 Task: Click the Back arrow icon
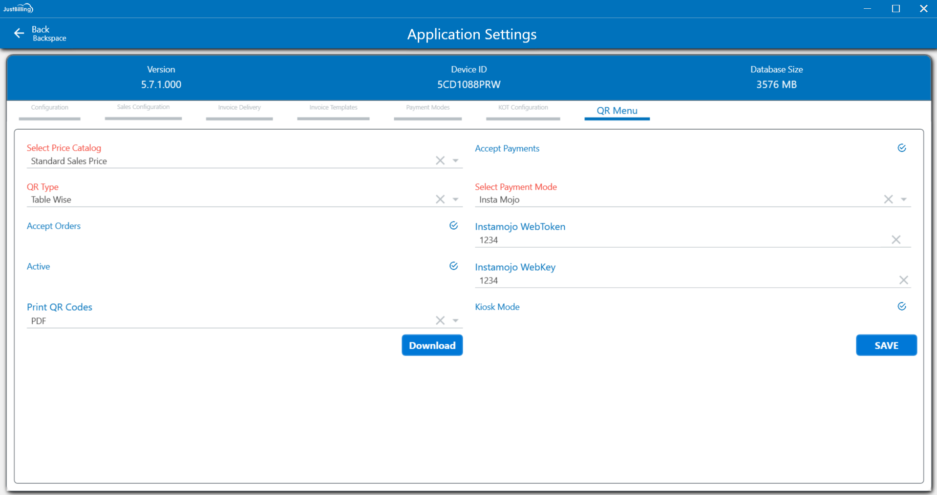19,33
